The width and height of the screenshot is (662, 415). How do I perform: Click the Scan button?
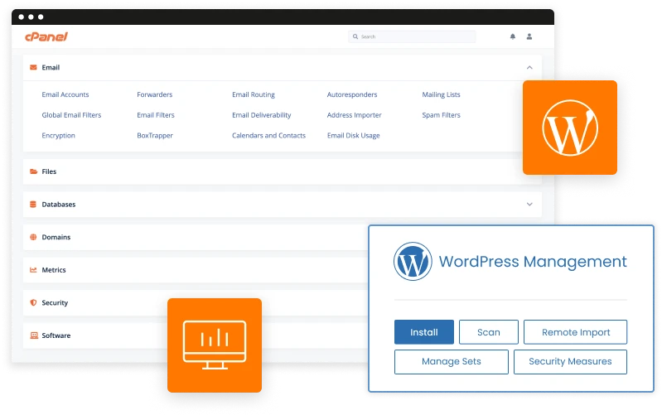point(489,332)
